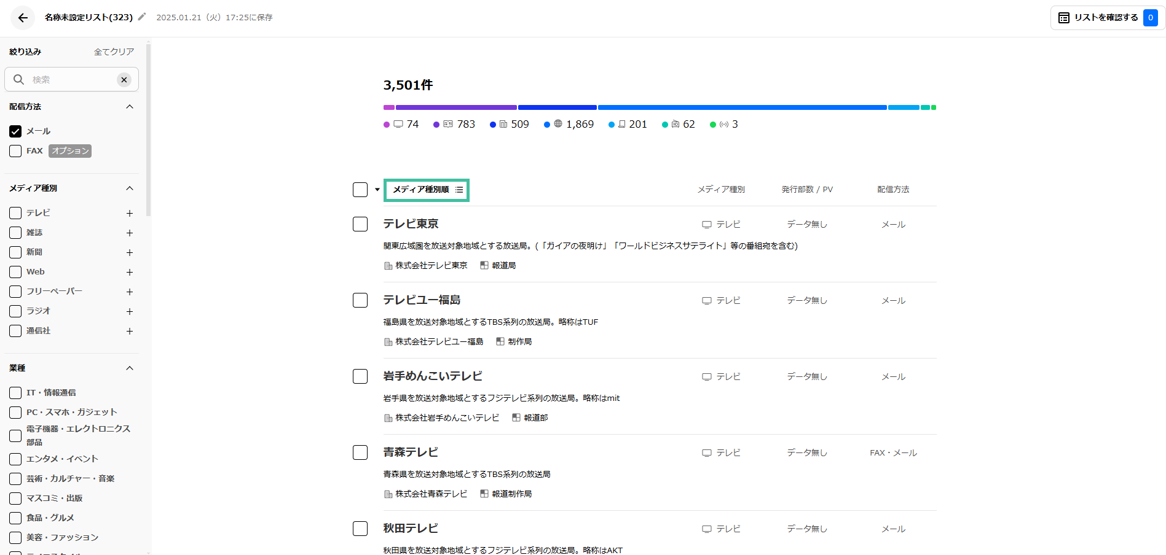1166x555 pixels.
Task: Click FAX・メール in 青森テレビ row
Action: (893, 453)
